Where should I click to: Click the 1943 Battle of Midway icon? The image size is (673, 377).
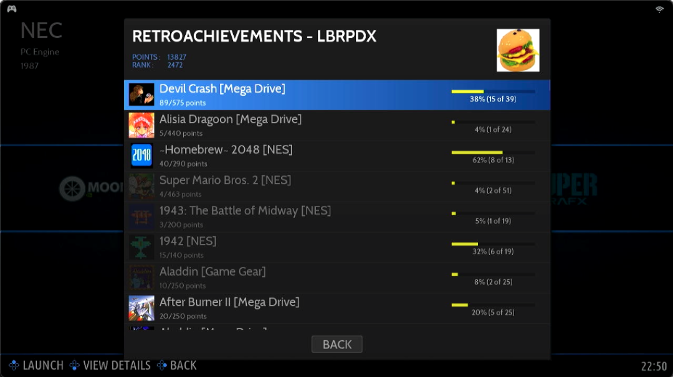click(x=141, y=216)
